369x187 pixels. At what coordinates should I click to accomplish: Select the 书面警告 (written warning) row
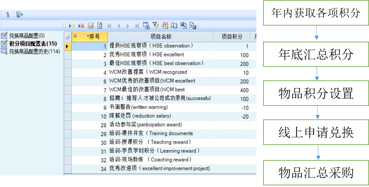(x=138, y=107)
